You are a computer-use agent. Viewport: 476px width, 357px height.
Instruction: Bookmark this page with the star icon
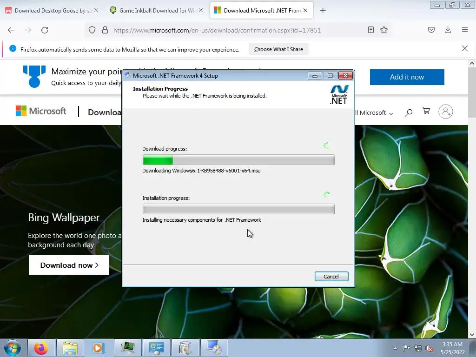click(384, 30)
